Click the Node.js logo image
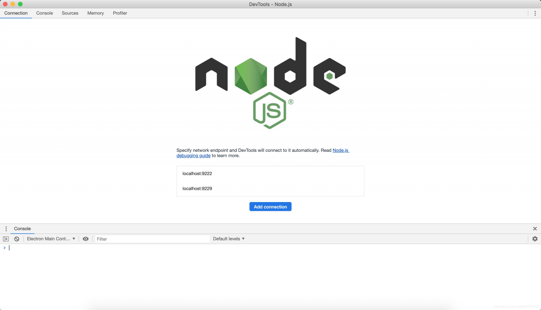Image resolution: width=541 pixels, height=310 pixels. (x=270, y=82)
